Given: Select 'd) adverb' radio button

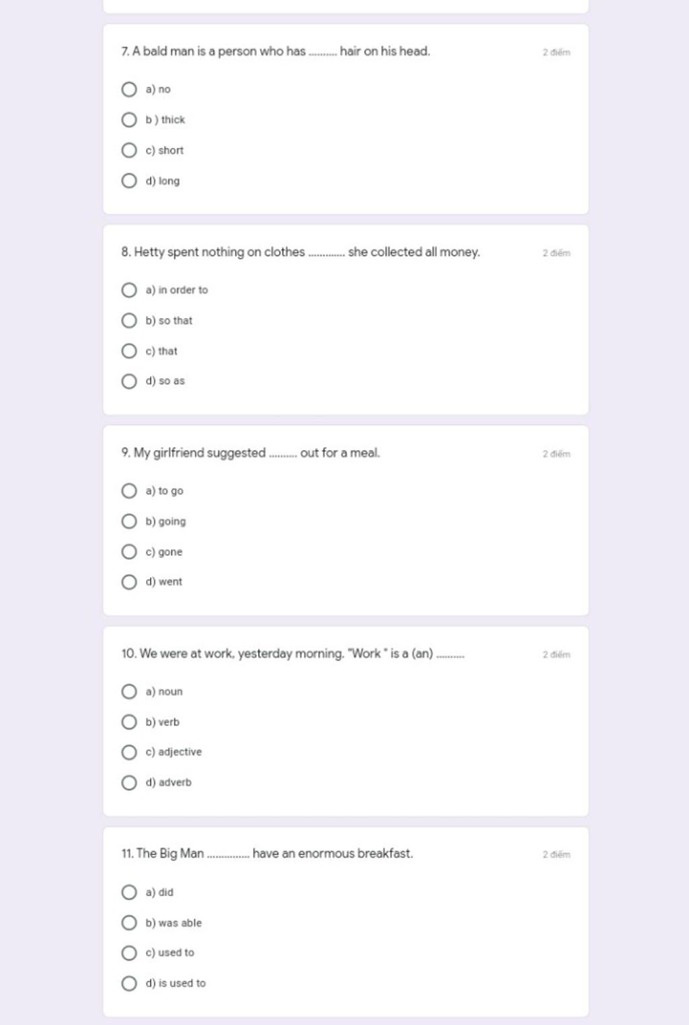Looking at the screenshot, I should point(129,782).
